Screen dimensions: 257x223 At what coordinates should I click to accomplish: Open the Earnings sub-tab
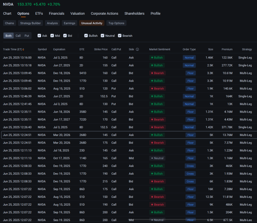pos(69,23)
